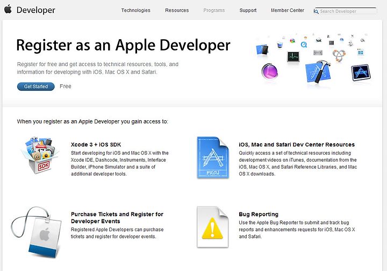Click 'Use the Apple Bug Reporter' description text

point(297,230)
